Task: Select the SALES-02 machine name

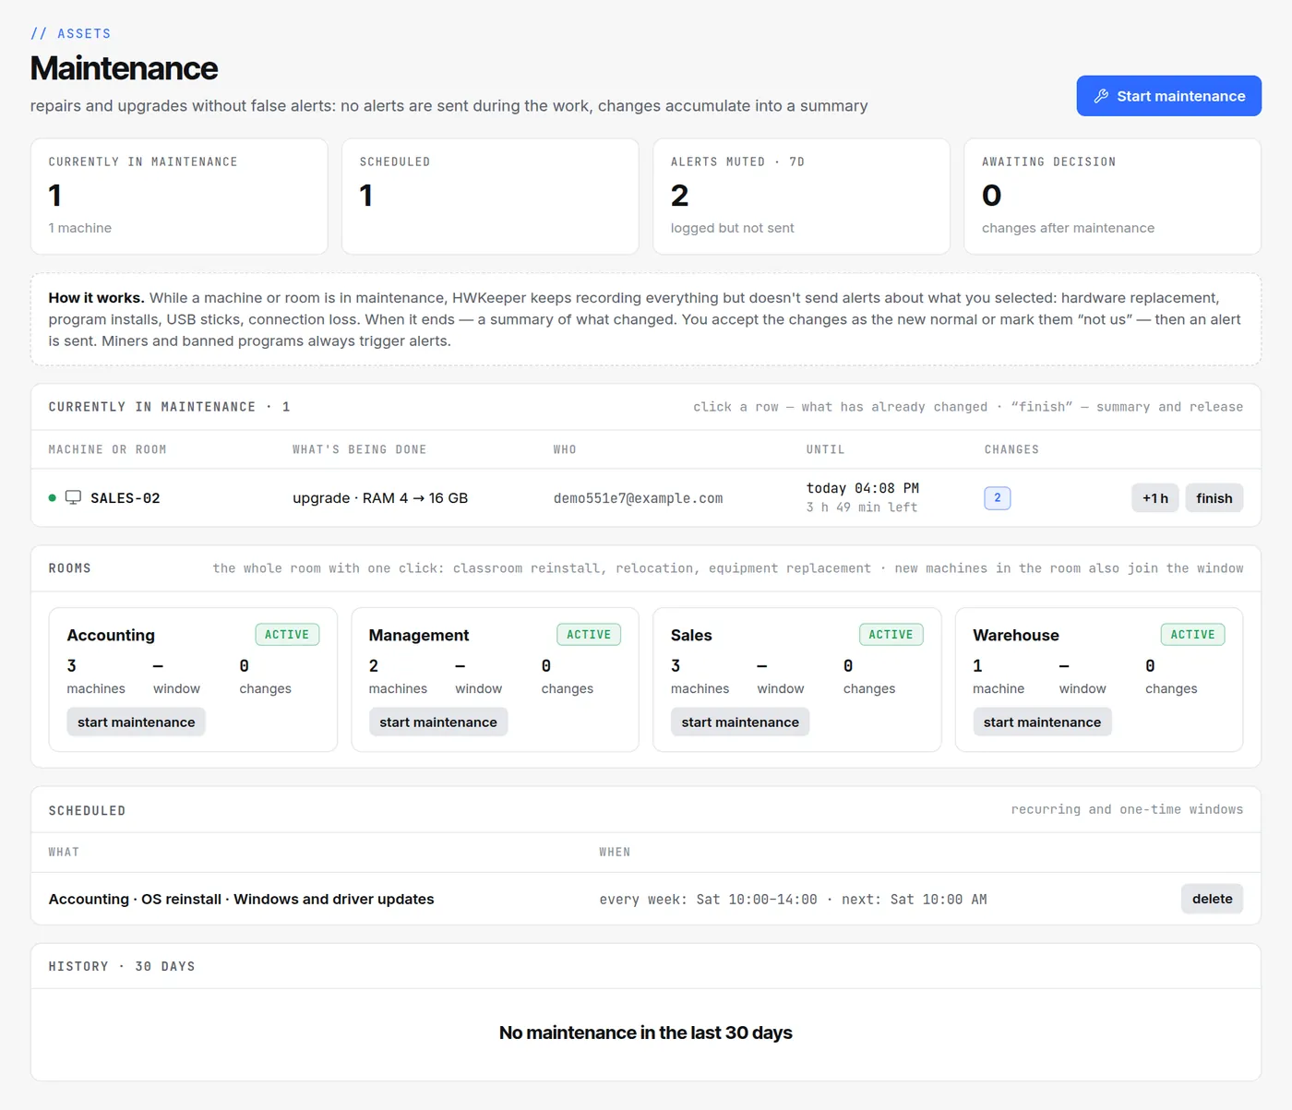Action: (125, 498)
